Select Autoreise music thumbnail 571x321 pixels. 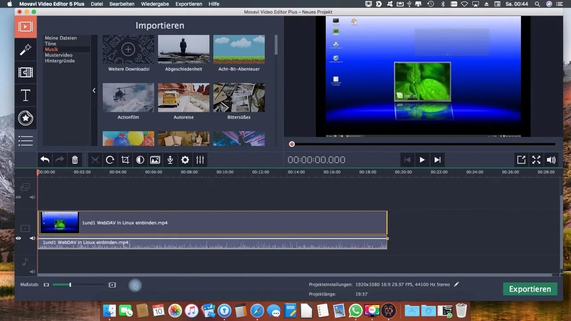click(x=183, y=98)
